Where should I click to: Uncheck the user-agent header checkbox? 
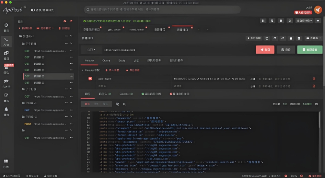coord(90,79)
